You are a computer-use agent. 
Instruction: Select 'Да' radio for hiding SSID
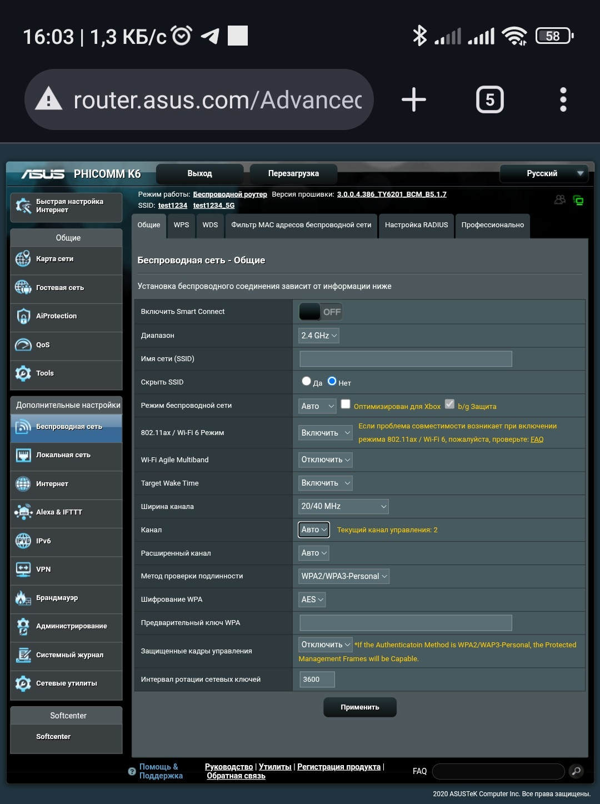[306, 381]
